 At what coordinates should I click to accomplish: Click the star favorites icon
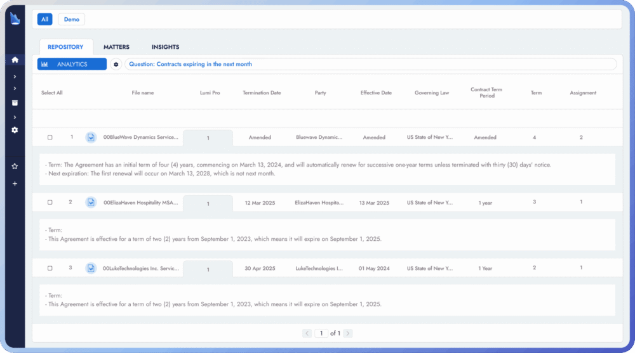click(x=15, y=166)
